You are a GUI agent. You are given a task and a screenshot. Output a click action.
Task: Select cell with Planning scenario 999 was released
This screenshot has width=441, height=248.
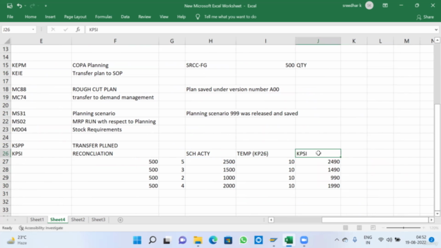click(x=210, y=114)
